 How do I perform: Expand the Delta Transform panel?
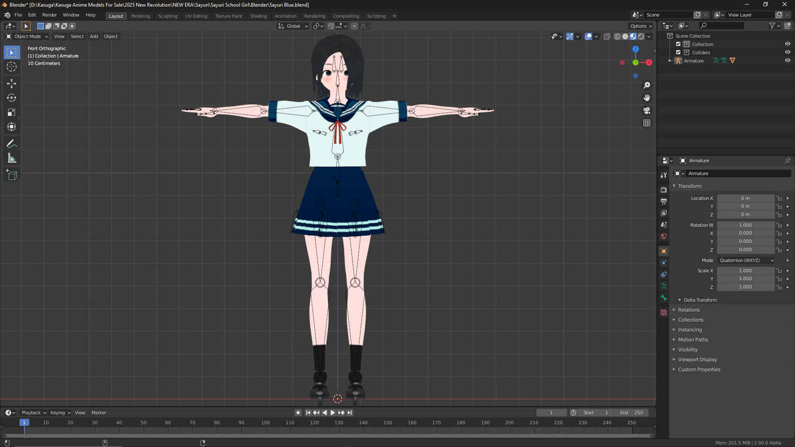point(700,300)
